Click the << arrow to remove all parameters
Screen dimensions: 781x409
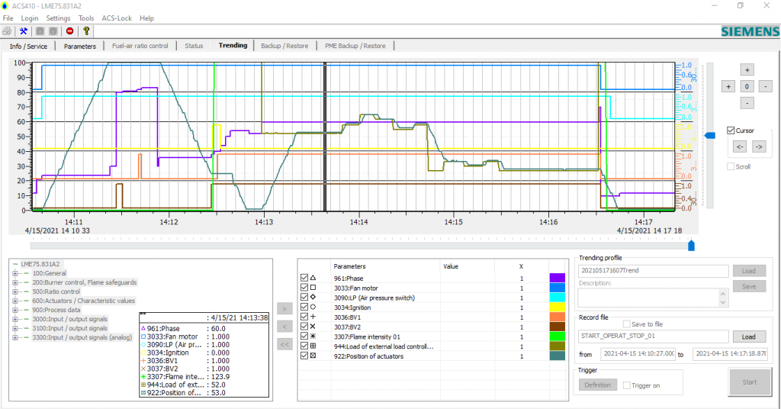coord(283,344)
